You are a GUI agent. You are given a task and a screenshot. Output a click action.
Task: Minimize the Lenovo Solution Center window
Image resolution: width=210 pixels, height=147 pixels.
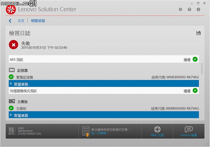pos(192,3)
